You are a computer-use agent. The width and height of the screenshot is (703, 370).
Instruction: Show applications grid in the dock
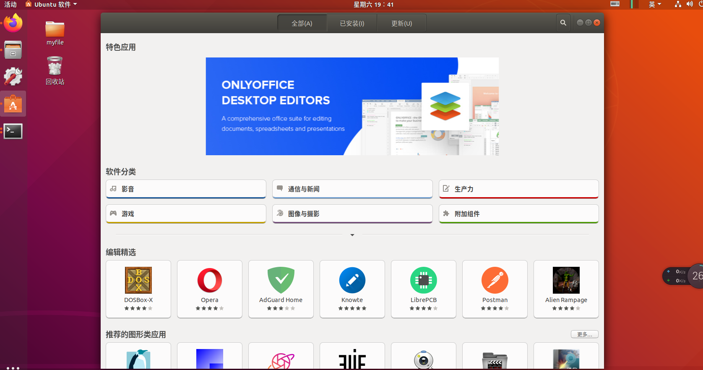tap(13, 367)
